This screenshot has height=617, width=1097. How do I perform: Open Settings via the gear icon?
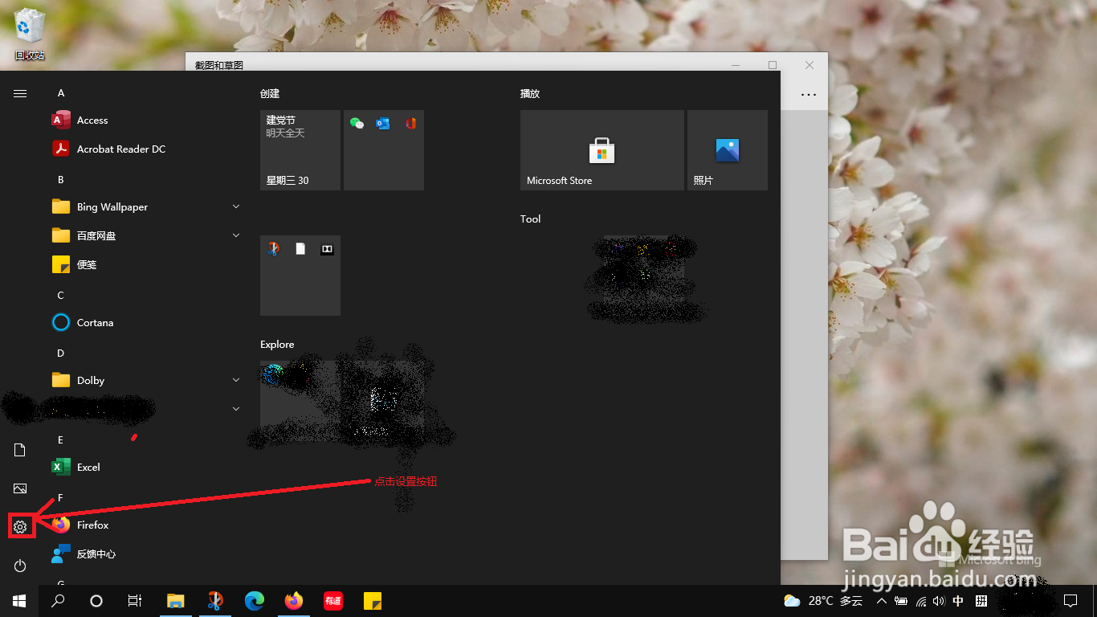coord(20,527)
